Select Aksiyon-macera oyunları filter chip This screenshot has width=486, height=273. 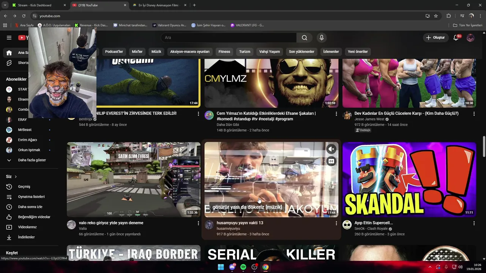(x=190, y=52)
